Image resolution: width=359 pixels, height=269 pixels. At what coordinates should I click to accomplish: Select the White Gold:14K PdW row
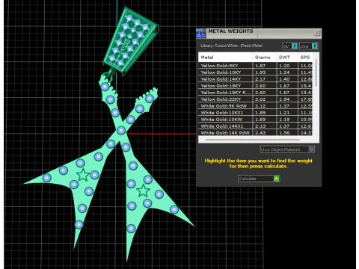coord(256,133)
